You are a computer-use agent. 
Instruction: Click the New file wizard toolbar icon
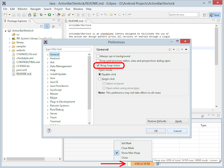[6, 15]
